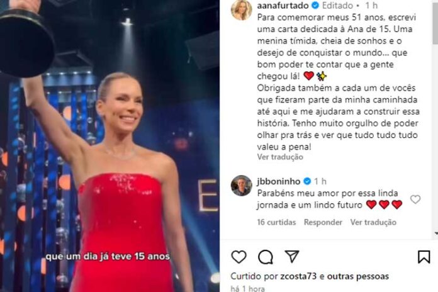Click aanafurtado's profile picture

(242, 10)
